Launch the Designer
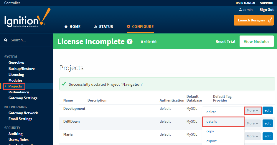This screenshot has height=145, width=277. point(254,20)
